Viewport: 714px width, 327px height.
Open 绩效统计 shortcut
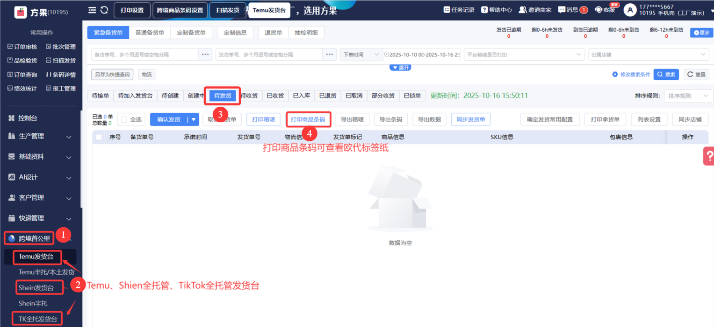click(22, 89)
